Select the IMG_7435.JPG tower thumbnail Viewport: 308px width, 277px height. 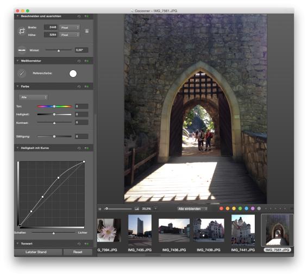point(140,230)
